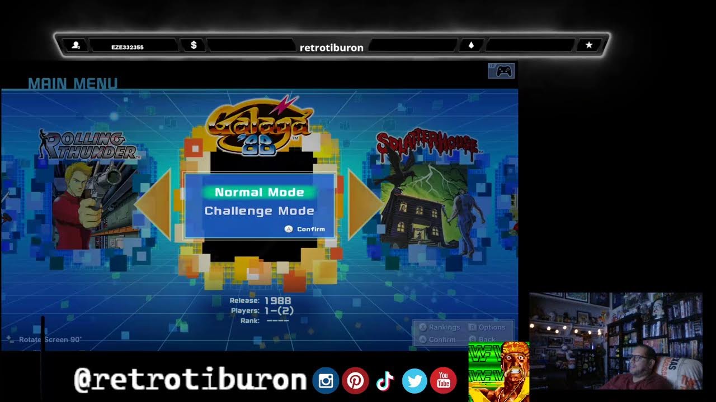Click the wrestler pixel art image
716x402 pixels.
(x=499, y=371)
